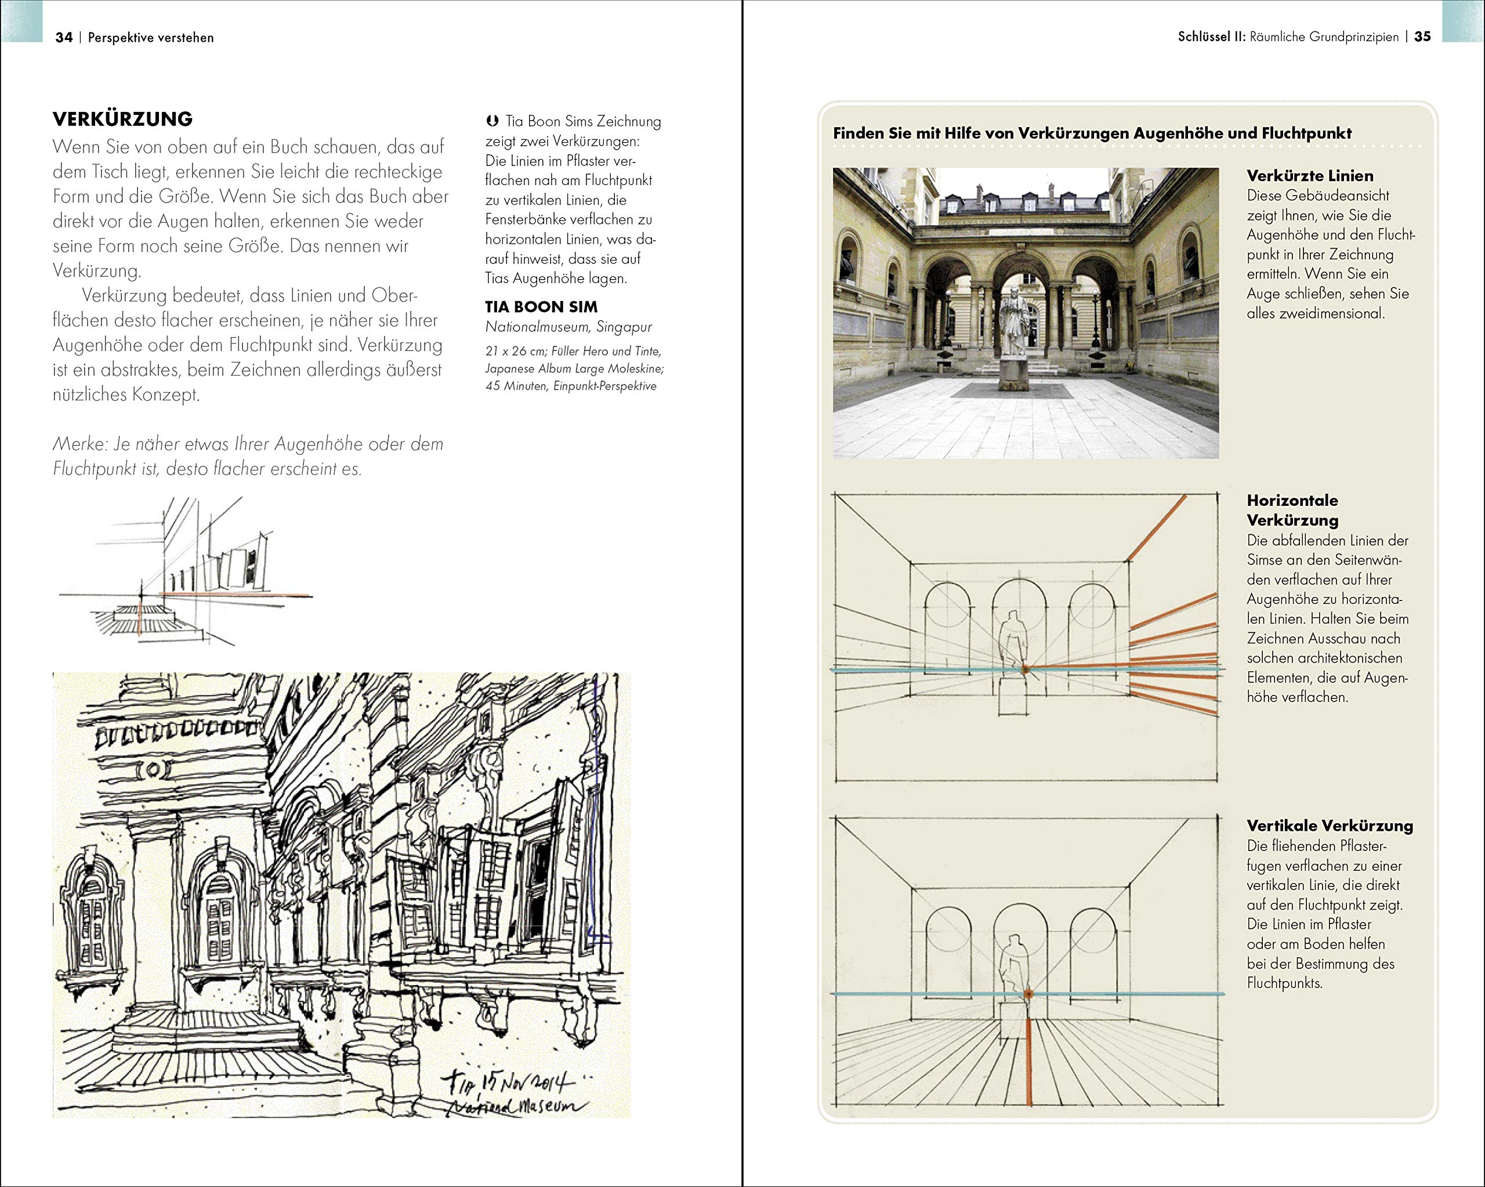Click the orange vertical line in the bottom diagram

[x=1029, y=1061]
